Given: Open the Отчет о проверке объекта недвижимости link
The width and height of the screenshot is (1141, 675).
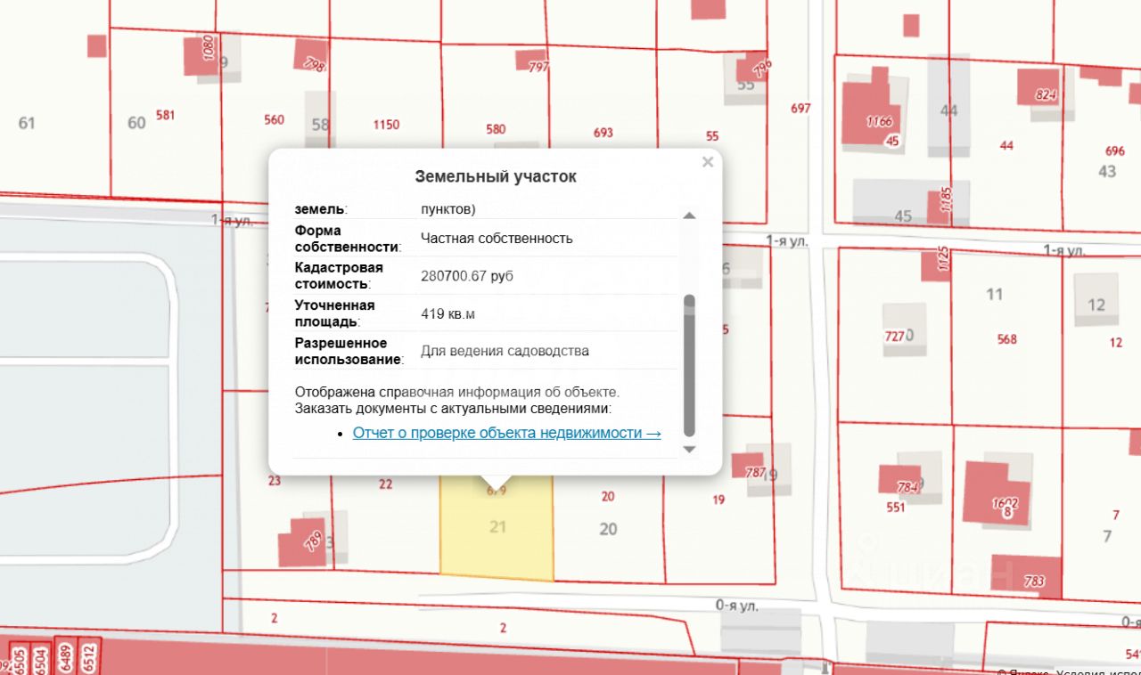Looking at the screenshot, I should (507, 433).
